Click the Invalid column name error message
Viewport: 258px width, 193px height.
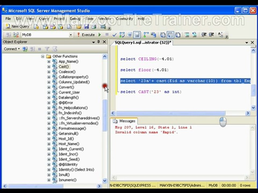point(146,132)
